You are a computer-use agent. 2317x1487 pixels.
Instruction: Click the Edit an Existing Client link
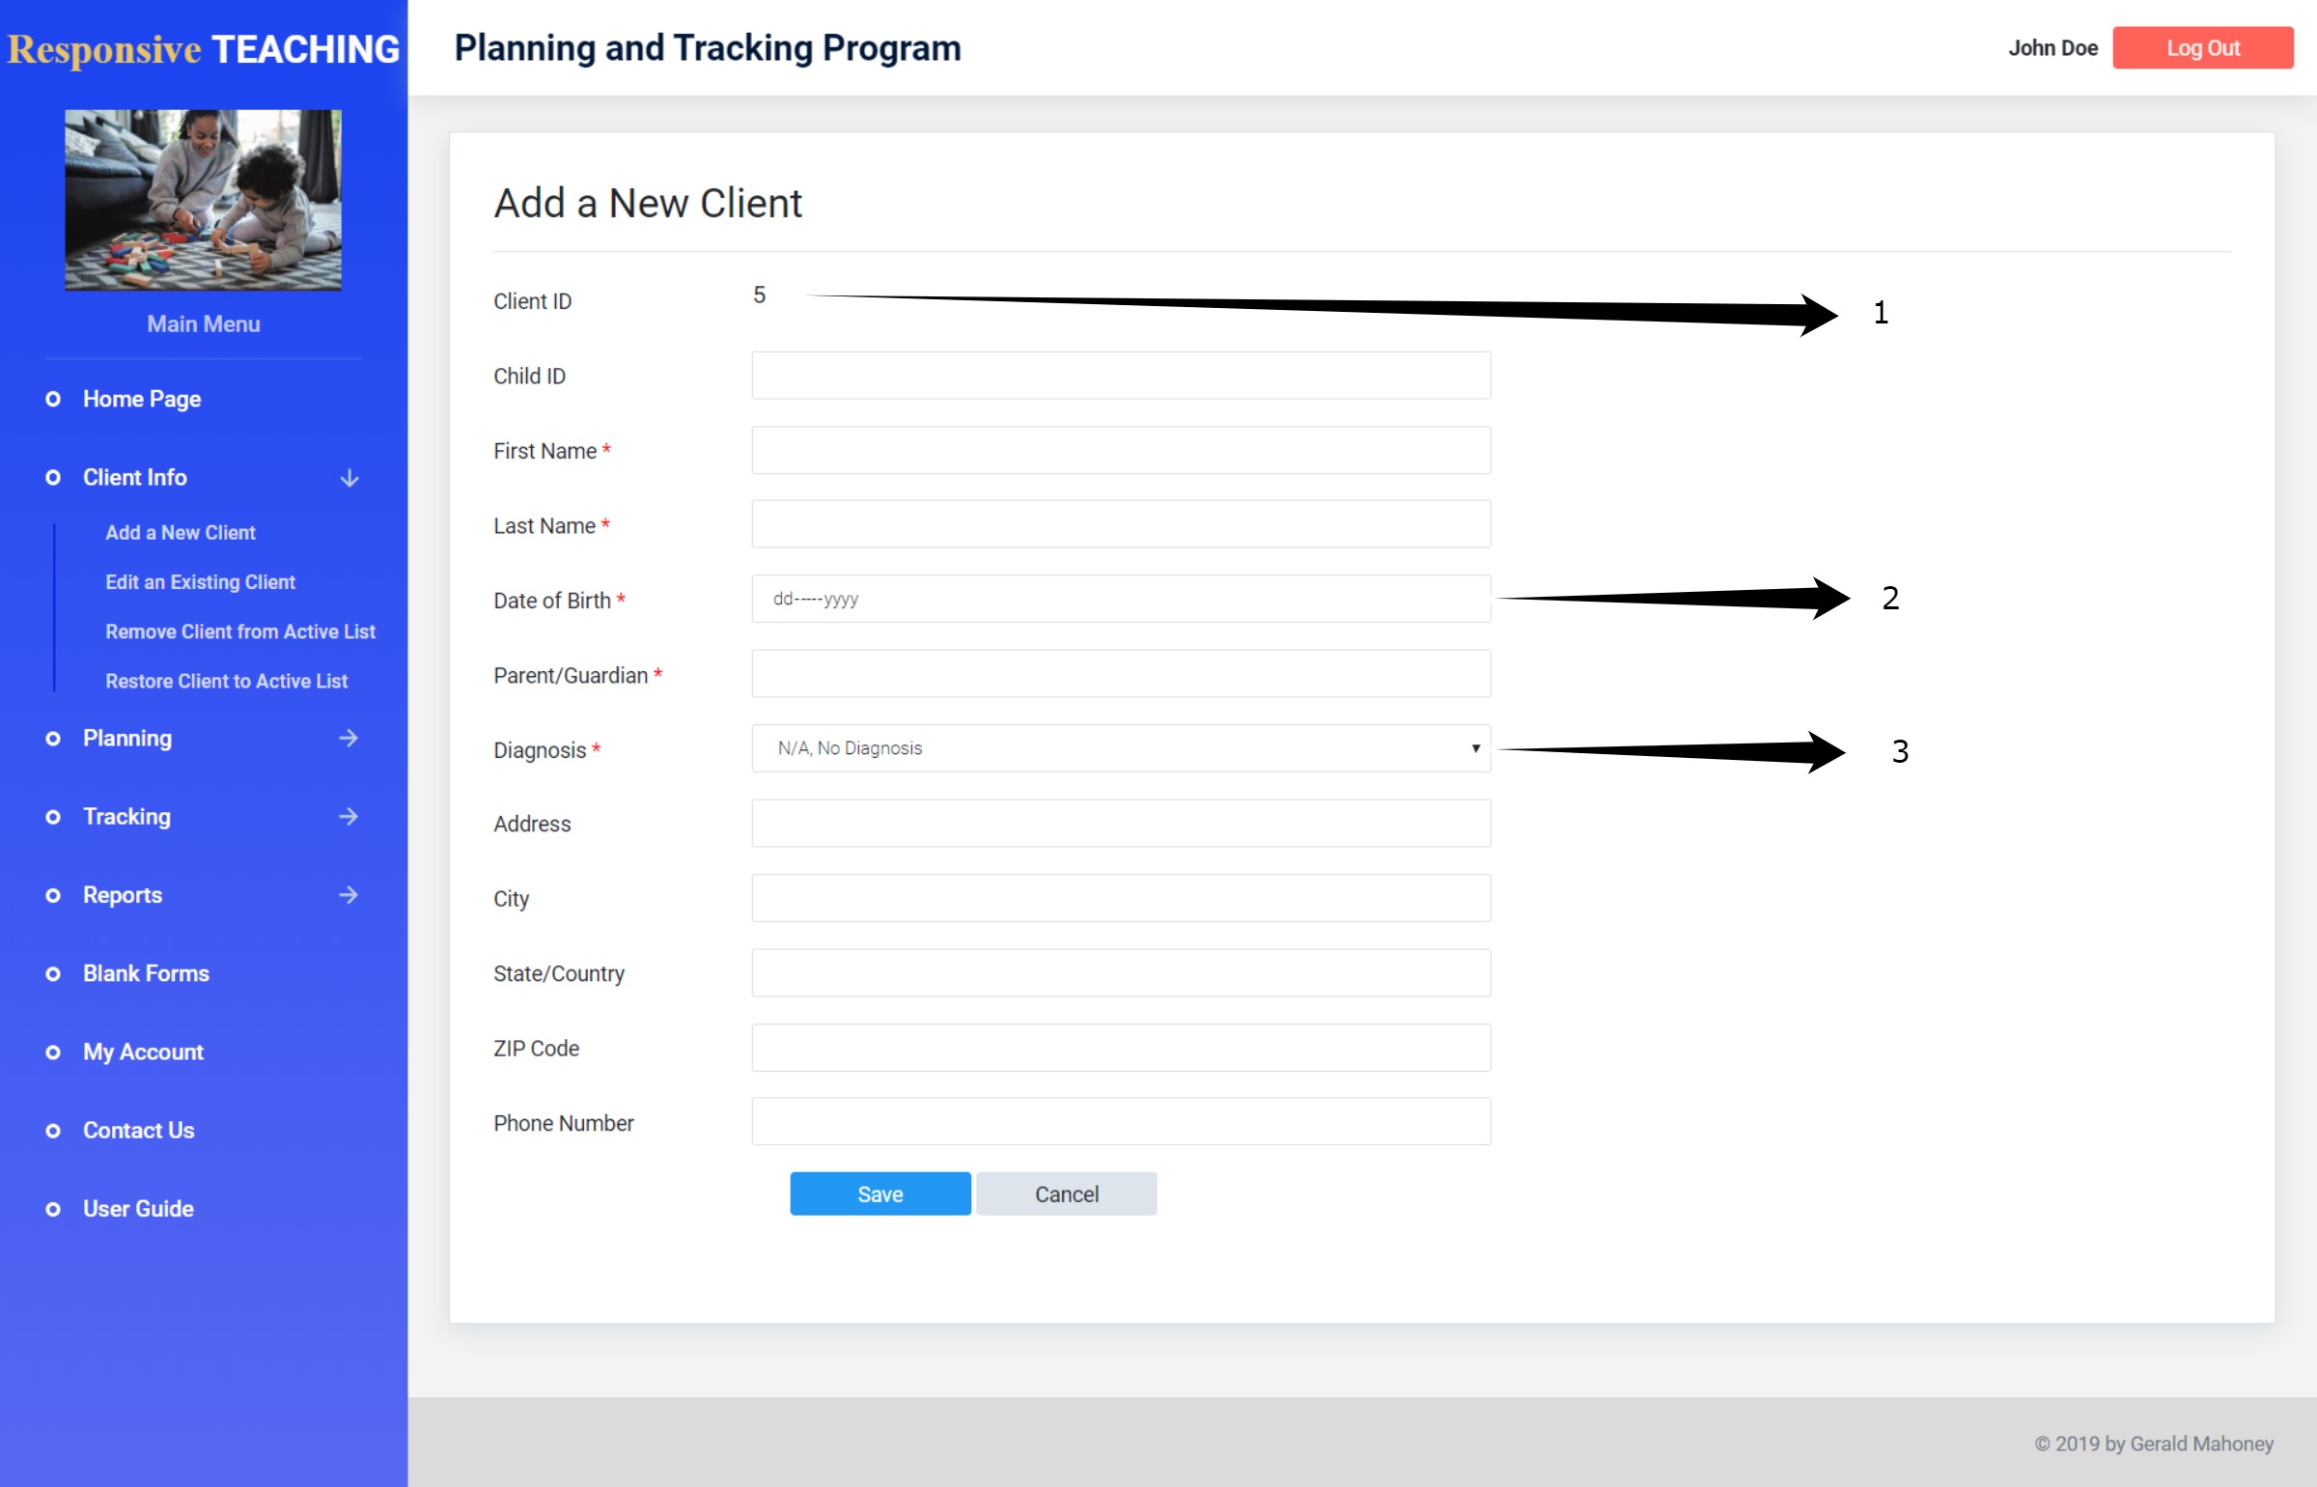[x=199, y=581]
